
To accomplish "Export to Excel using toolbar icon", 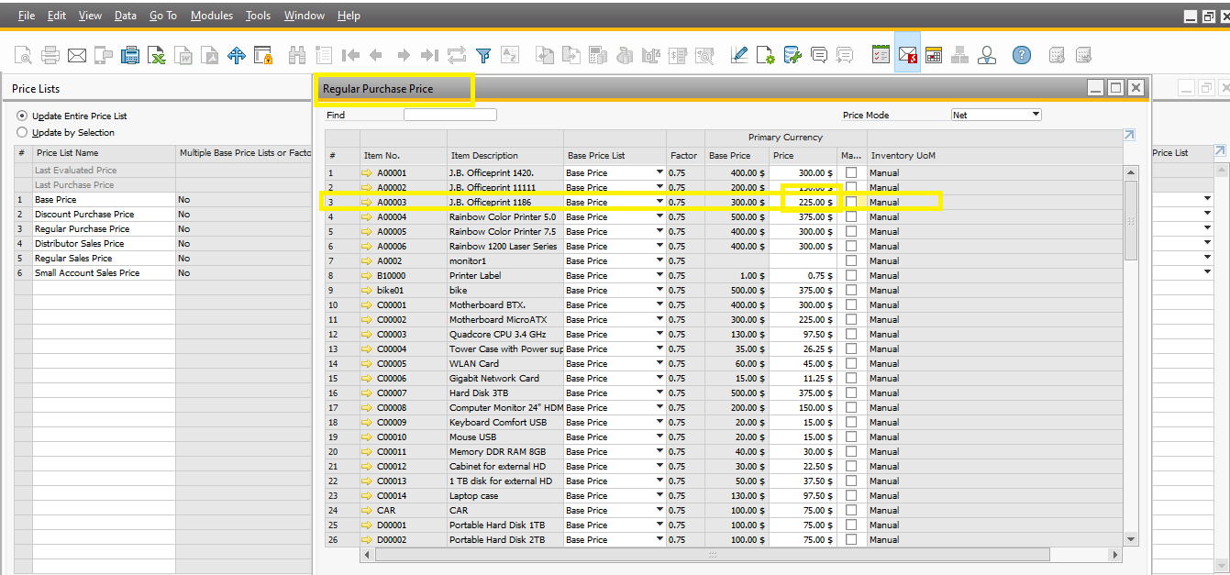I will (x=157, y=56).
